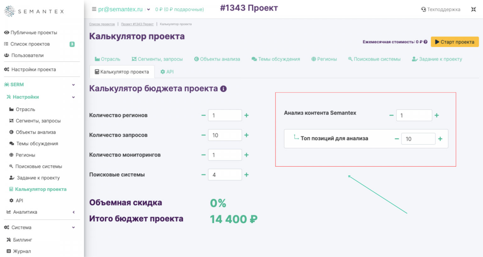Increase Количество регионов with plus icon

(247, 115)
